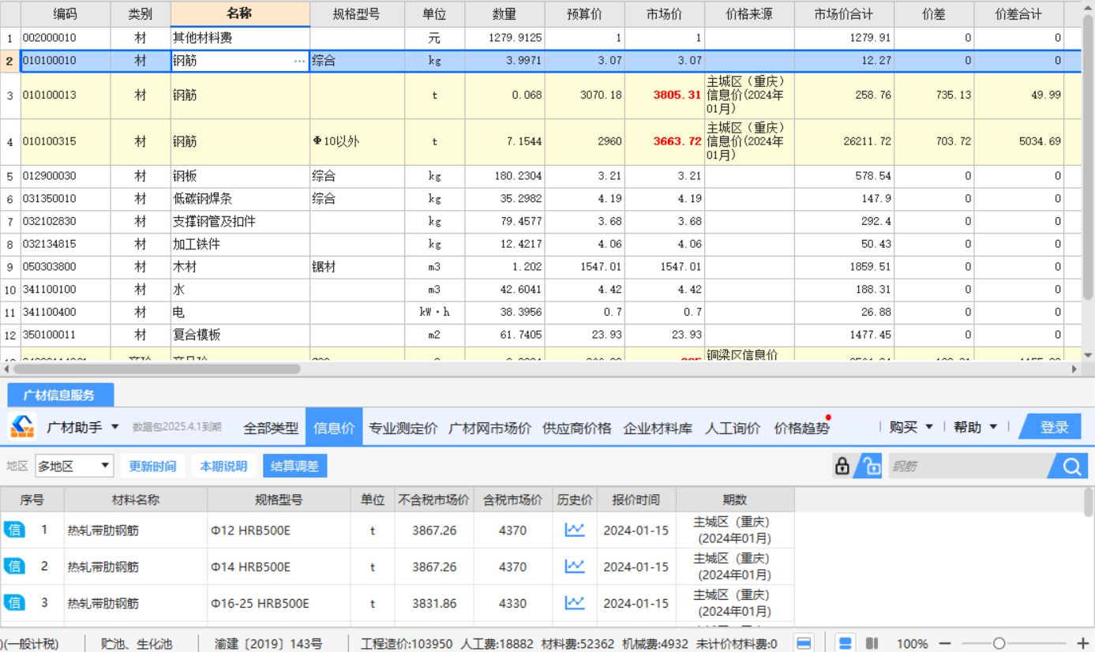1095x652 pixels.
Task: Open the 购买 dropdown menu
Action: [x=928, y=427]
